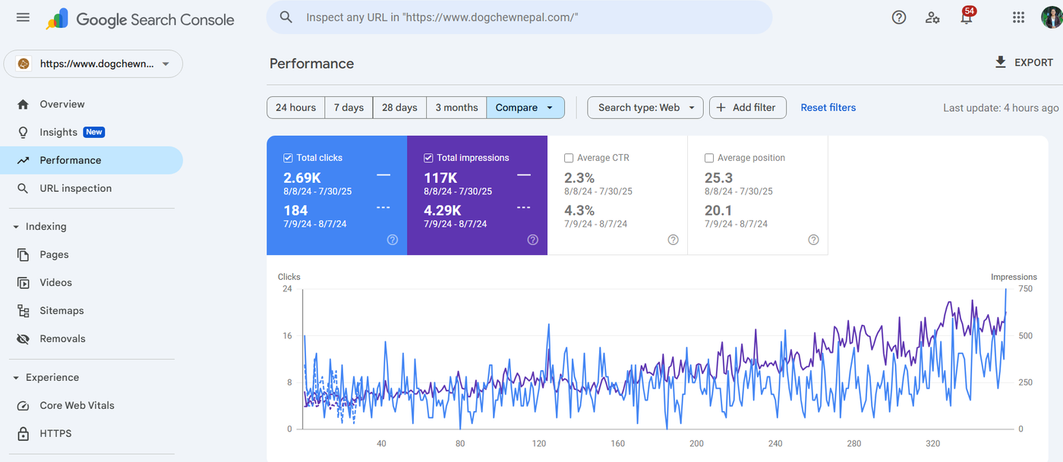Viewport: 1063px width, 462px height.
Task: Click the Performance page heading
Action: coord(311,64)
